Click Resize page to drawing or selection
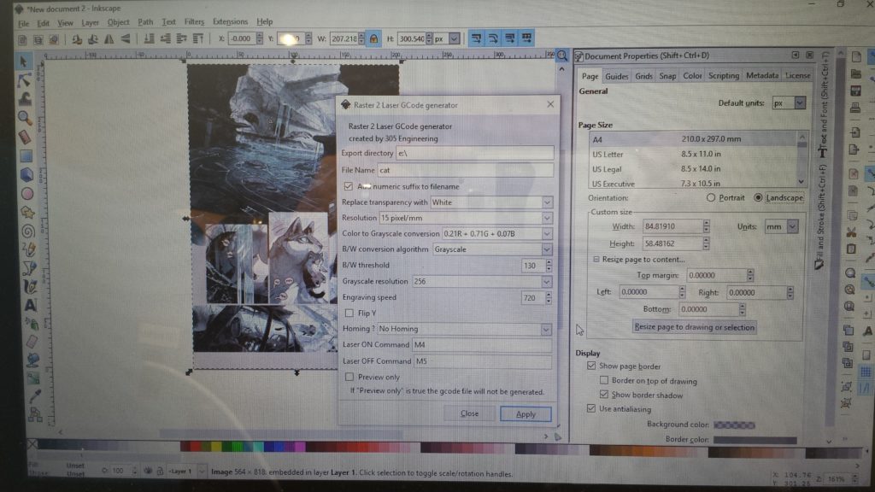This screenshot has width=875, height=492. coord(695,327)
